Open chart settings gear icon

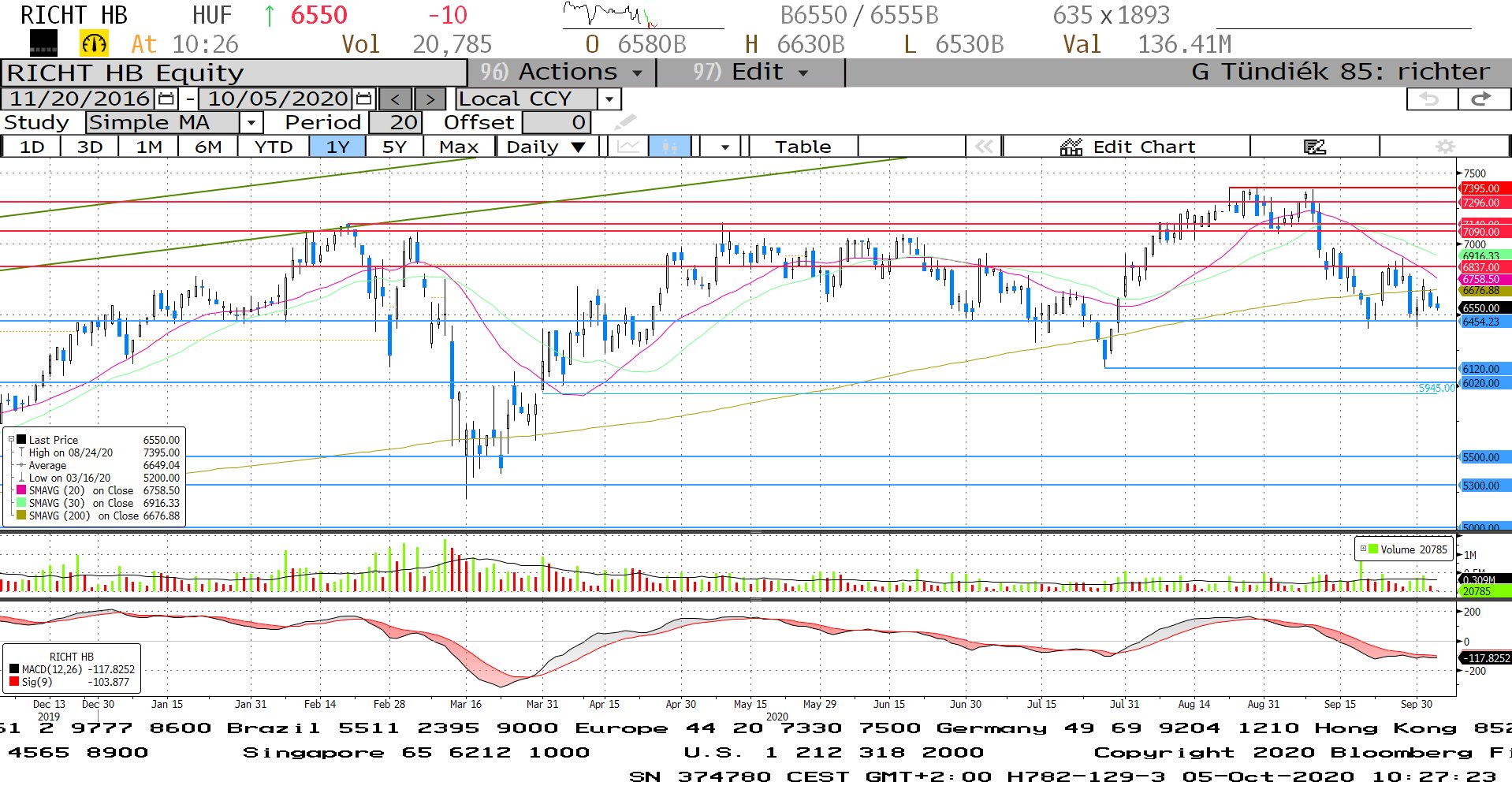[1444, 147]
